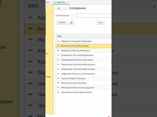Click the row icon beside Лифанова Светлана Григорьевна
Screen dimensions: 157x117
click(x=58, y=74)
